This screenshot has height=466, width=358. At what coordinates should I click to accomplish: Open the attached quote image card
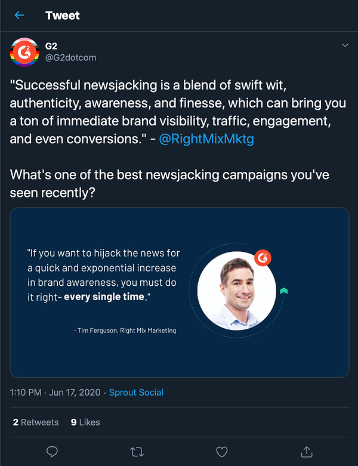coord(180,292)
